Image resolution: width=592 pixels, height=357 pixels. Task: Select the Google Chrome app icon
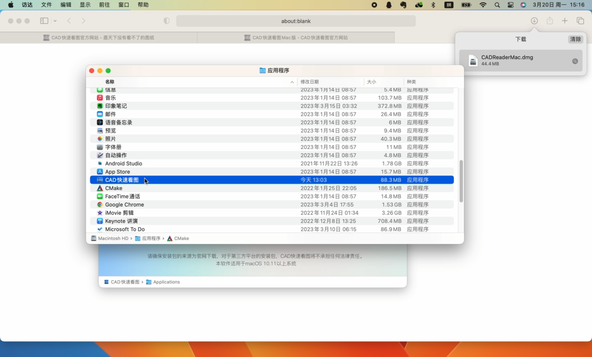[100, 205]
